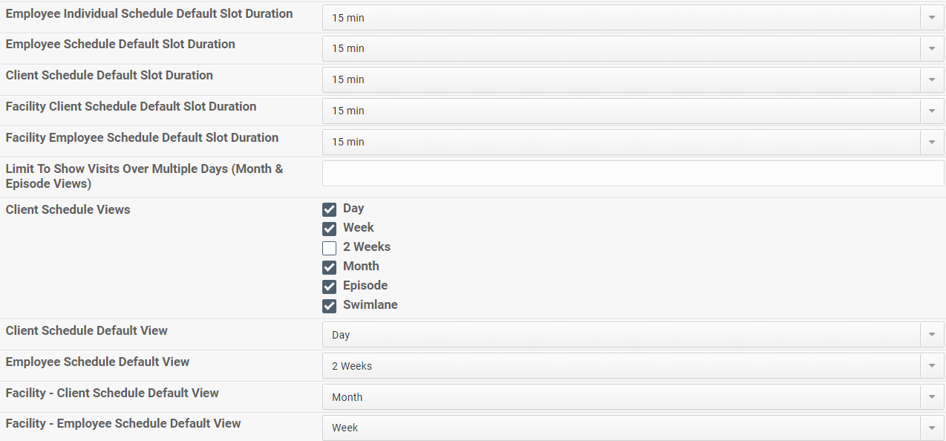The width and height of the screenshot is (946, 441).
Task: Click arrow icon of Employee Schedule Default View
Action: (x=932, y=366)
